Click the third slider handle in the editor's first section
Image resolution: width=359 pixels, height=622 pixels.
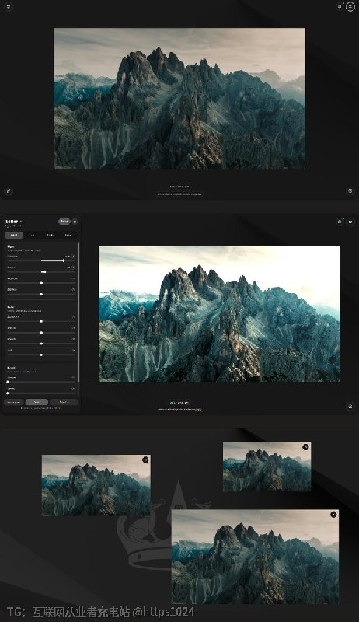[x=41, y=283]
